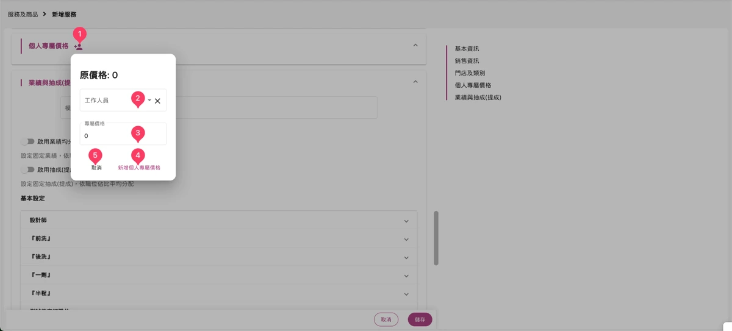Screen dimensions: 732x331
Task: Collapse the 業績與抽成 section chevron
Action: (x=415, y=82)
